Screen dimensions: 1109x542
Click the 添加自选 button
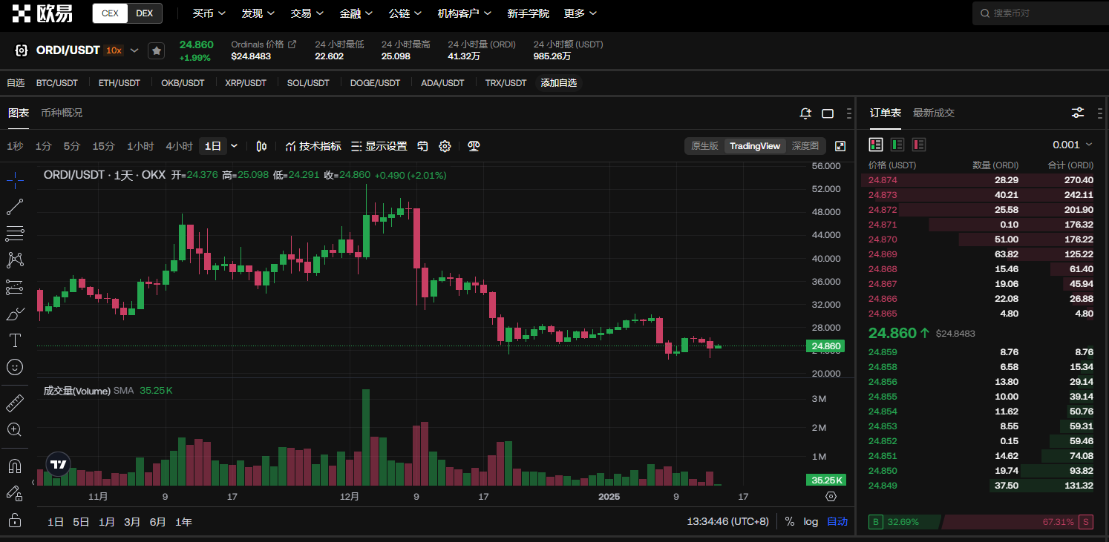tap(558, 83)
